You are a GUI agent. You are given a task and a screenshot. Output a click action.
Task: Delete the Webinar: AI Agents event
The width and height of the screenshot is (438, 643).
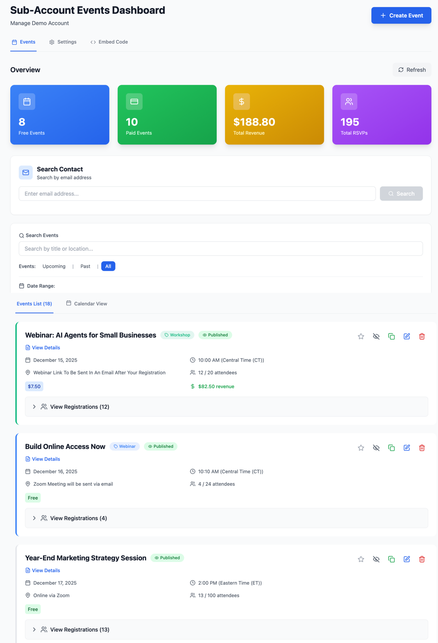[422, 336]
